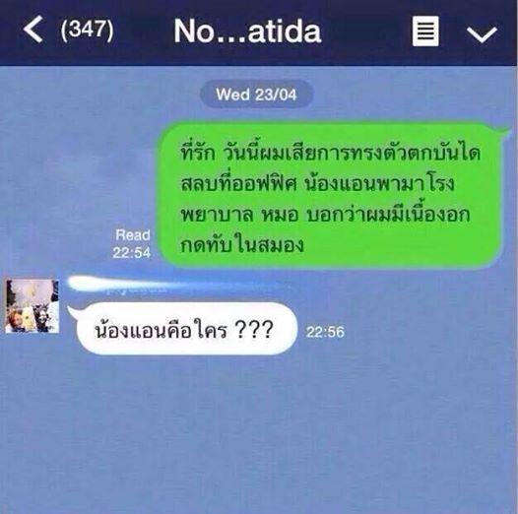Expand the chat menu with the down chevron
The image size is (518, 514).
(x=482, y=34)
